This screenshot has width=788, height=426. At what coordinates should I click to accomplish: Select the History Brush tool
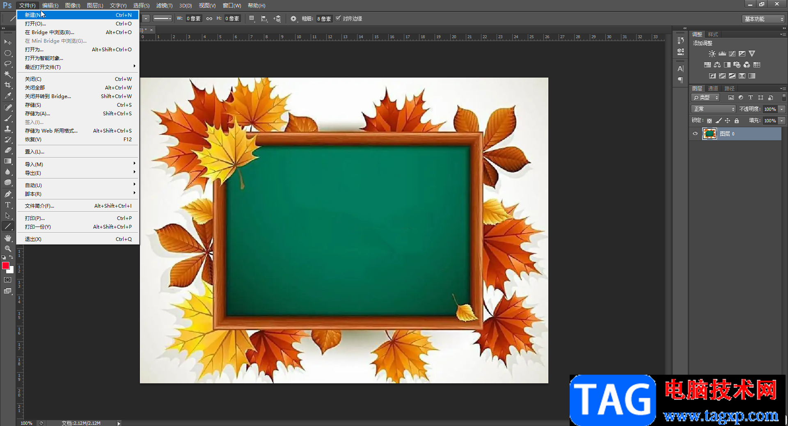point(8,140)
